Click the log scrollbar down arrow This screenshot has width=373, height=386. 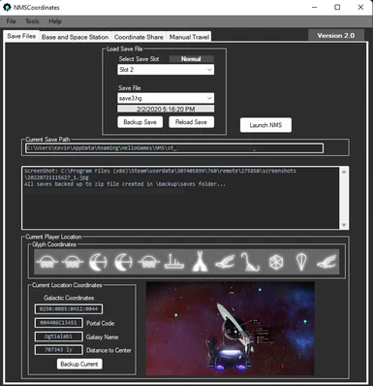click(344, 225)
